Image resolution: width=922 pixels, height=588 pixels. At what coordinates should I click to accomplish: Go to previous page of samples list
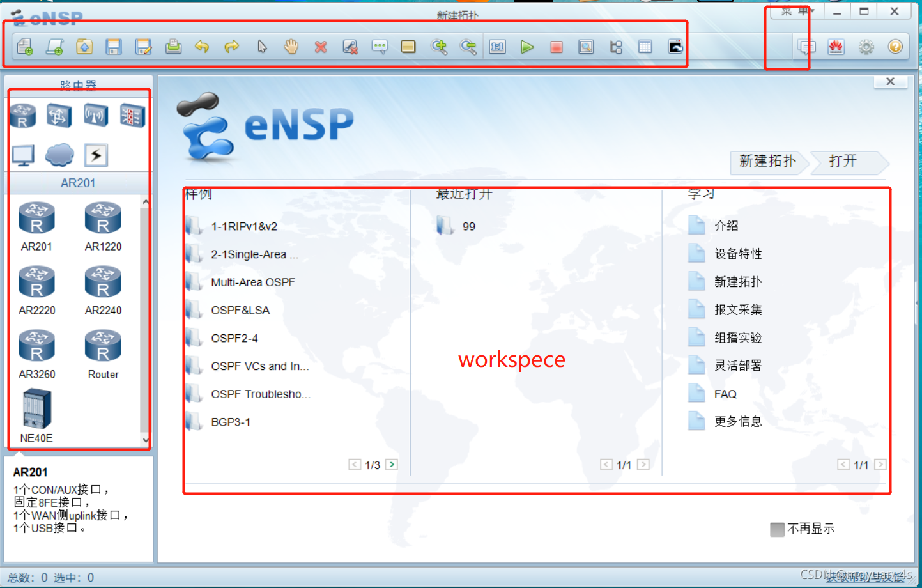pyautogui.click(x=355, y=465)
